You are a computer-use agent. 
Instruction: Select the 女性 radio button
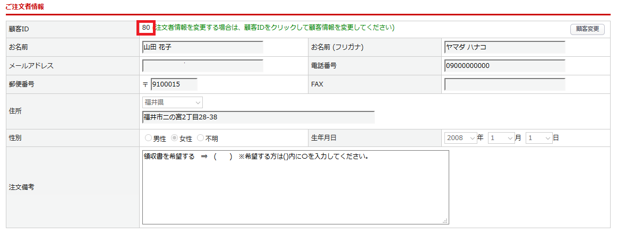click(x=174, y=138)
